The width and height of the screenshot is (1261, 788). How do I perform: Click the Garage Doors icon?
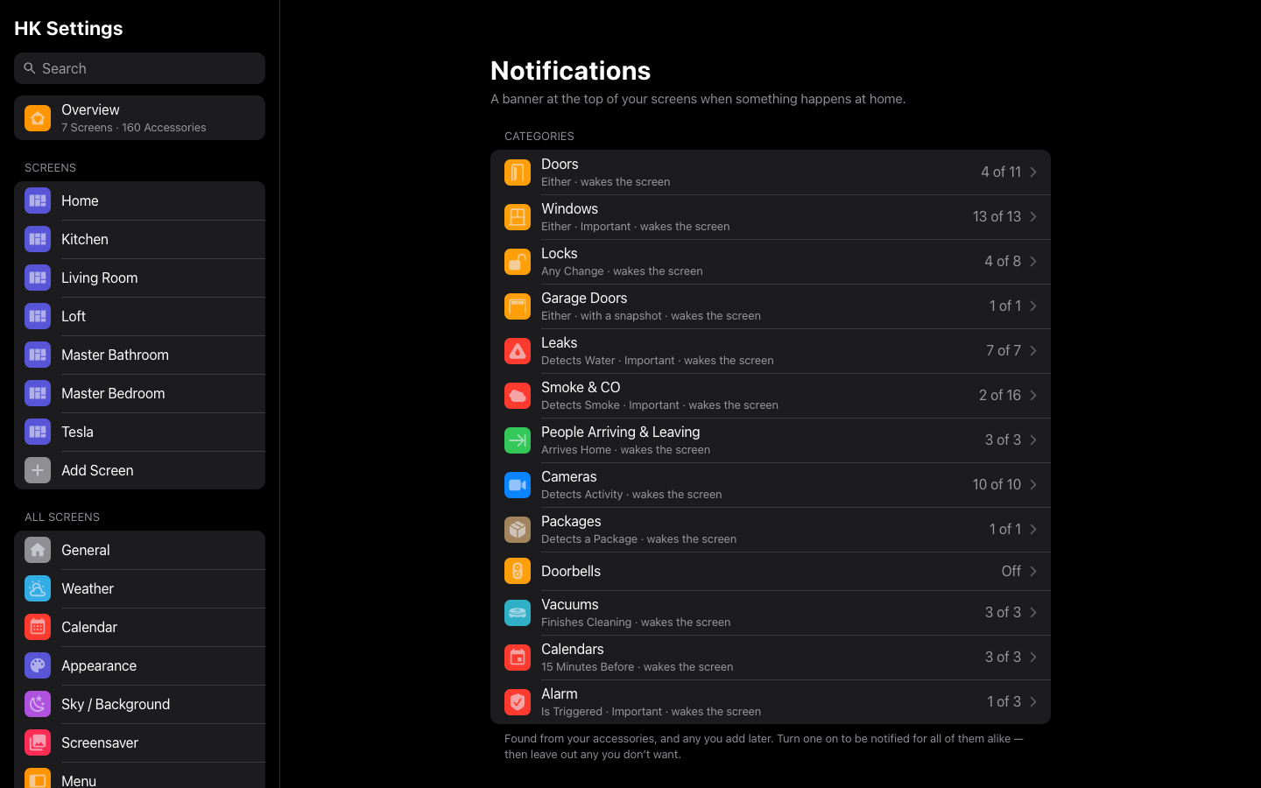[x=518, y=306]
